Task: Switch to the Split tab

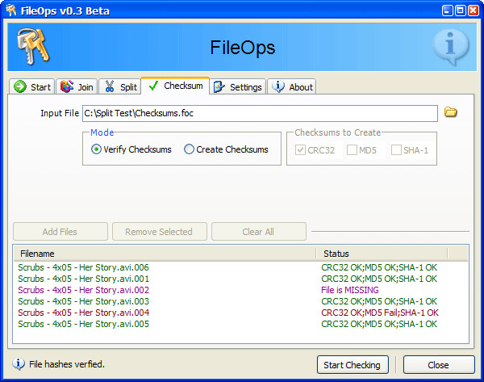Action: pos(120,86)
